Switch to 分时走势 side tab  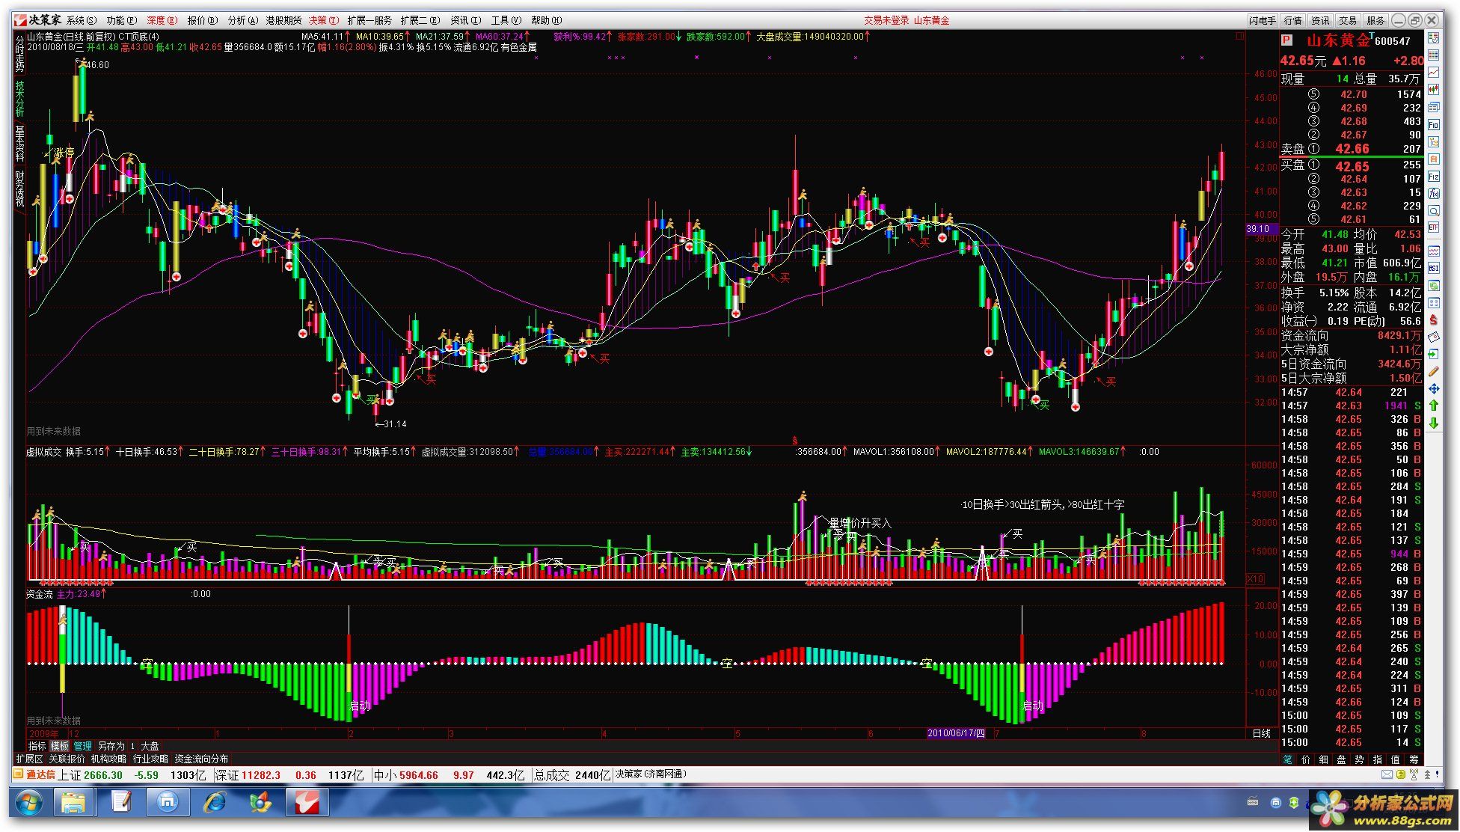coord(19,54)
